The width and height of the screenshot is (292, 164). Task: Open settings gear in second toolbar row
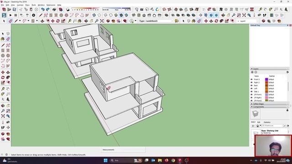(33, 15)
